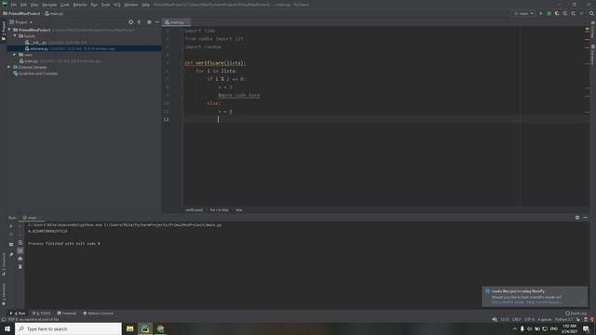Image resolution: width=596 pixels, height=335 pixels.
Task: Fold the verificare function in the gutter
Action: [183, 63]
